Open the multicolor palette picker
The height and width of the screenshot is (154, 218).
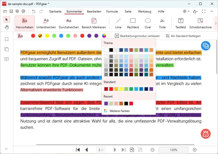[104, 36]
